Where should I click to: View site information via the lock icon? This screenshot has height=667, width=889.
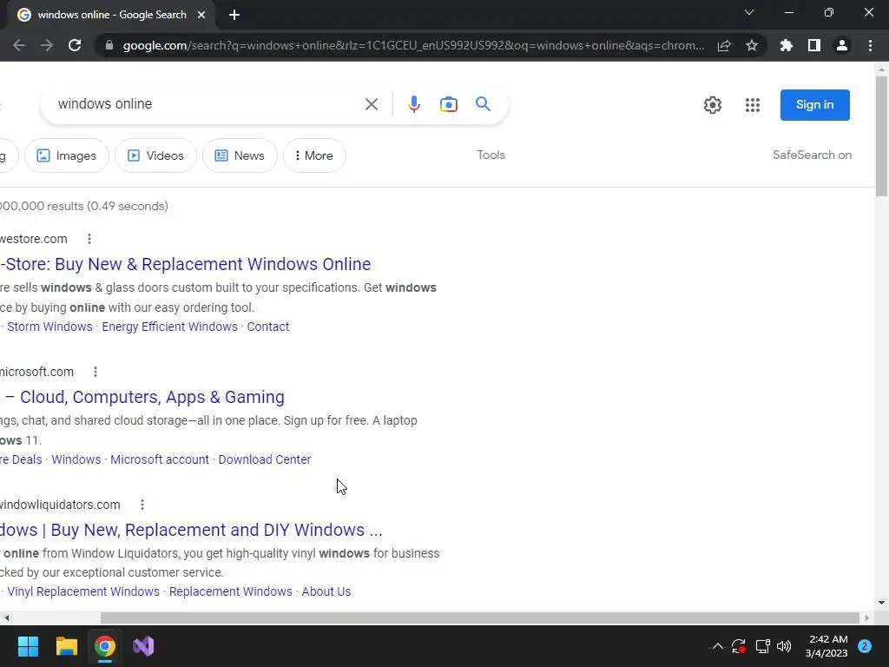point(109,45)
